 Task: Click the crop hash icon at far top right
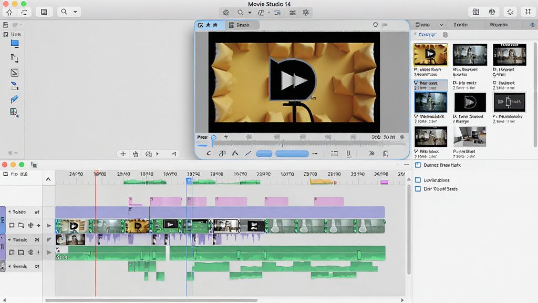tap(528, 12)
